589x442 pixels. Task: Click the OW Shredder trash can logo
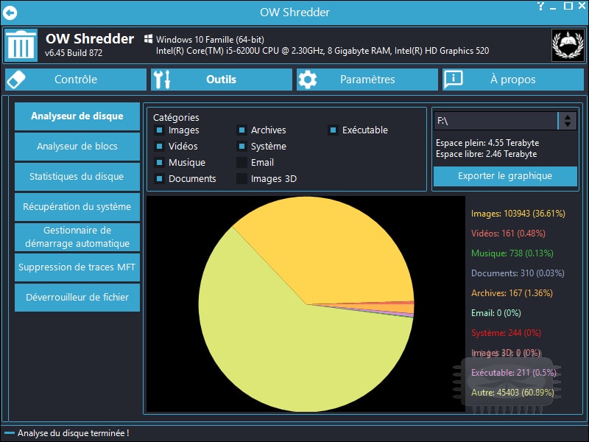pyautogui.click(x=21, y=45)
